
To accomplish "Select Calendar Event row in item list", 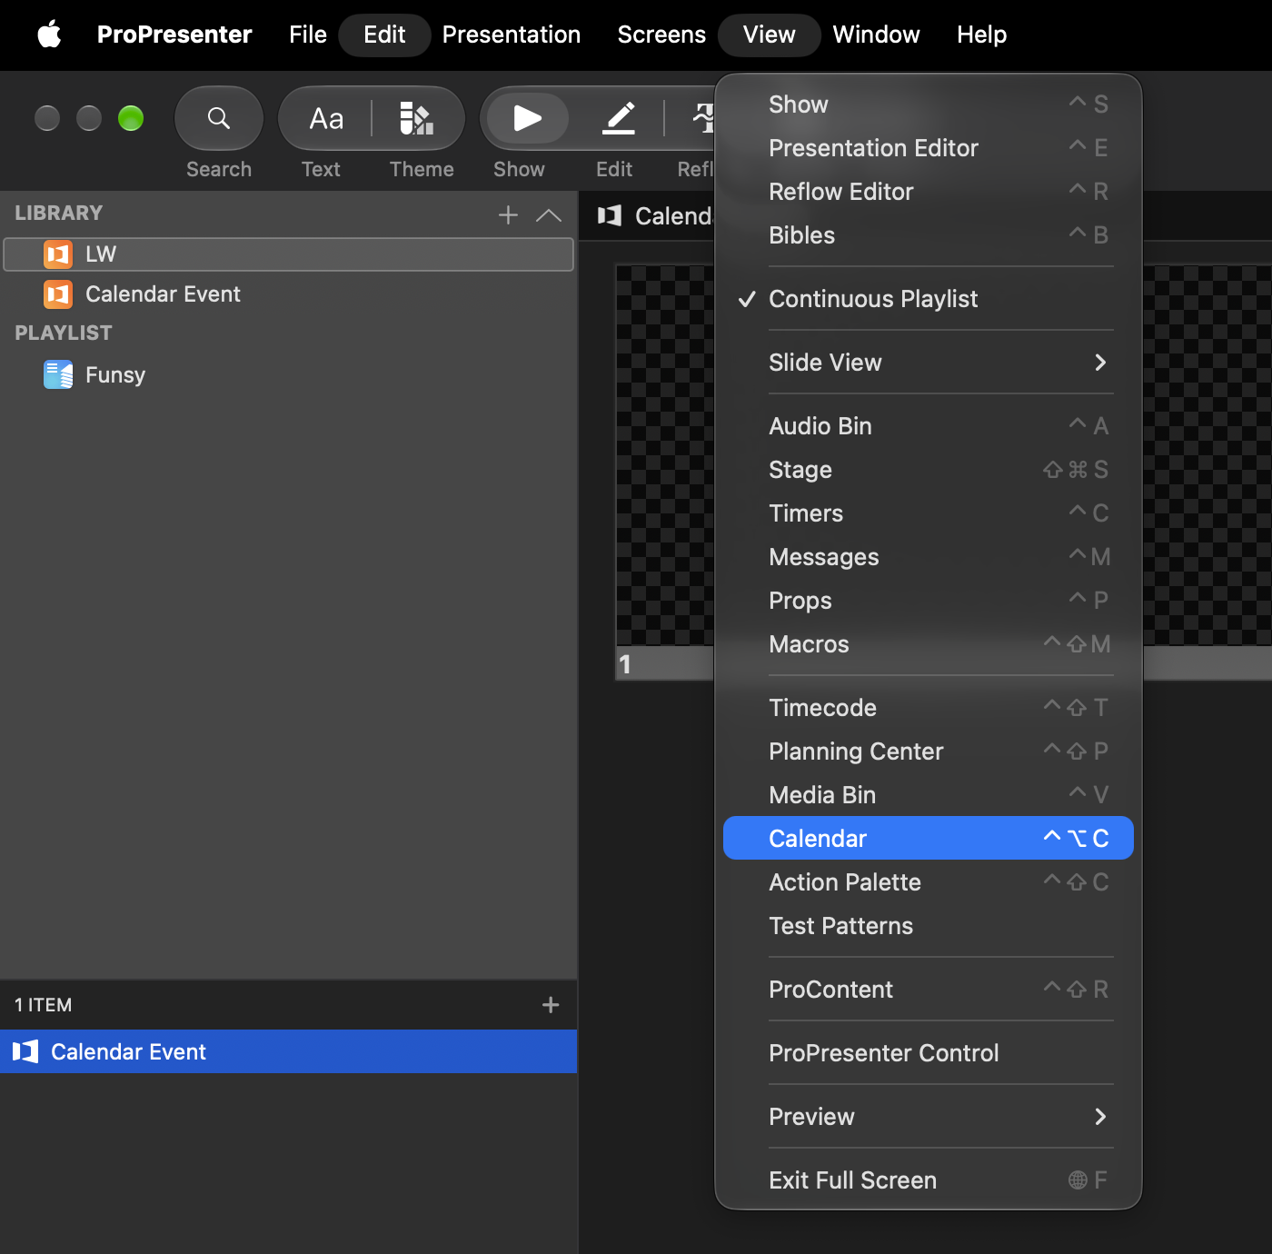I will coord(289,1051).
